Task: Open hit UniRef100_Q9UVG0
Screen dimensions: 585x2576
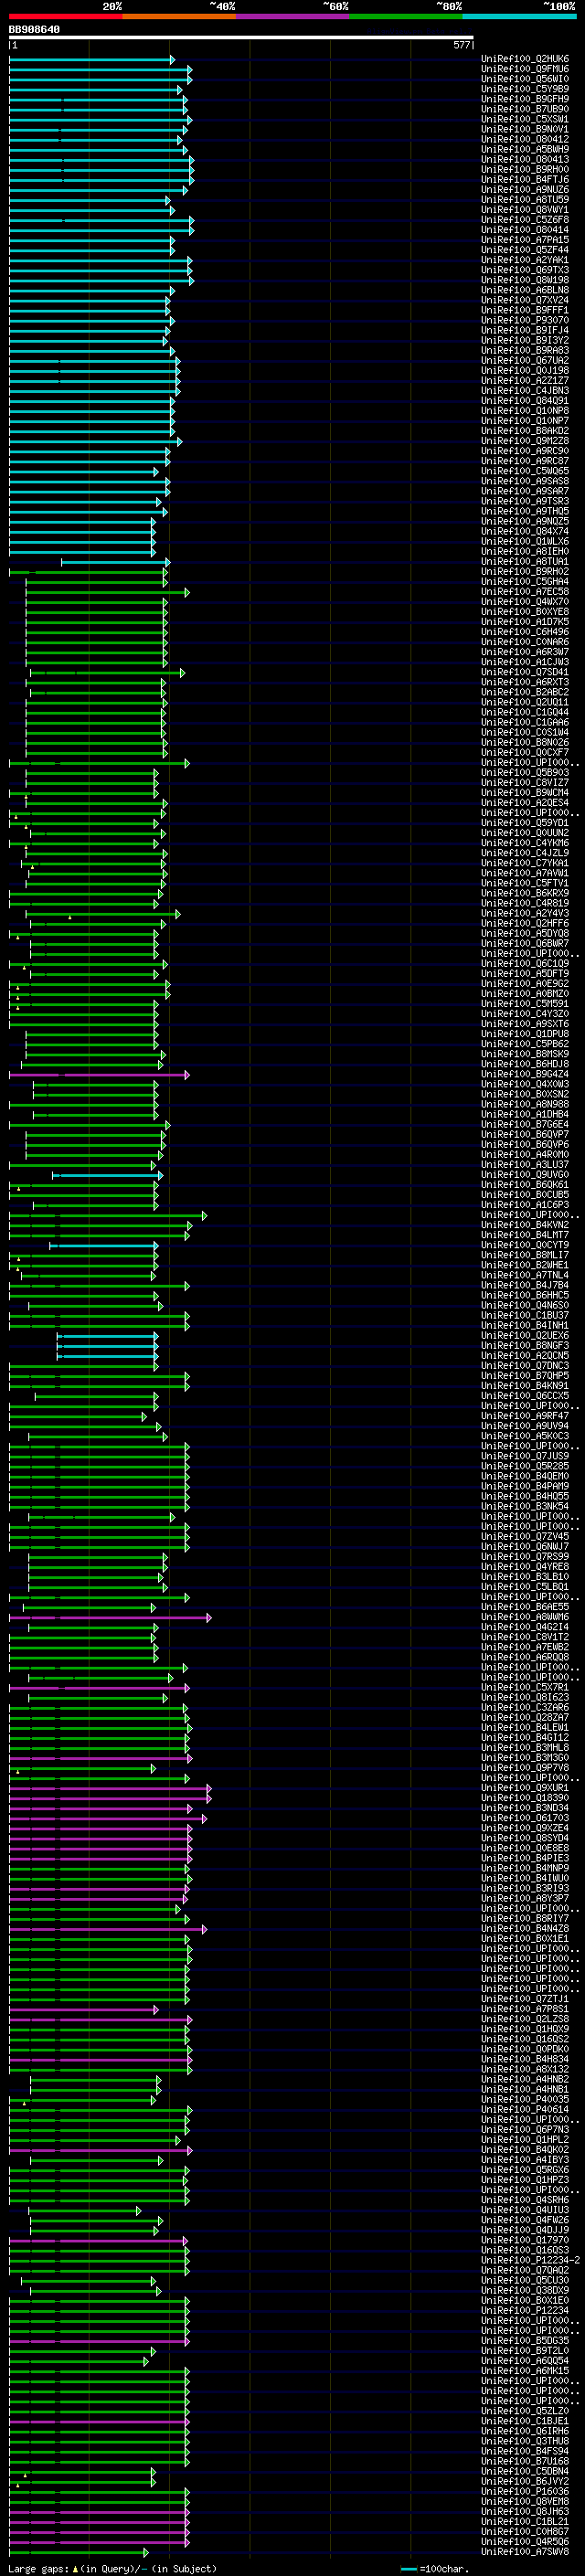Action: coord(525,1175)
